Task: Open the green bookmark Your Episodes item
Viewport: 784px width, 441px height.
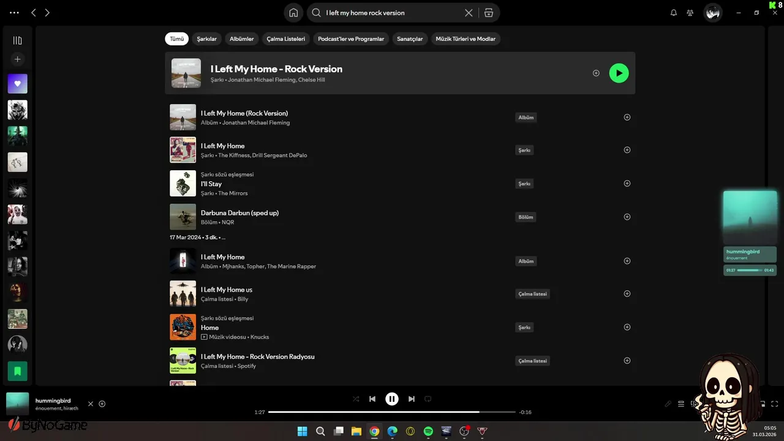Action: pyautogui.click(x=17, y=371)
